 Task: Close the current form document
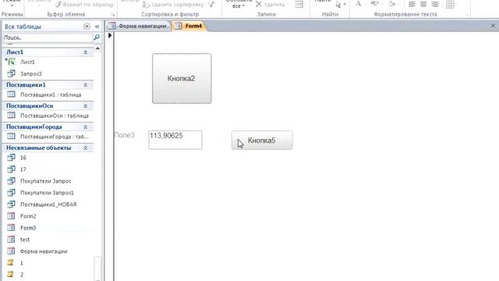pyautogui.click(x=493, y=26)
